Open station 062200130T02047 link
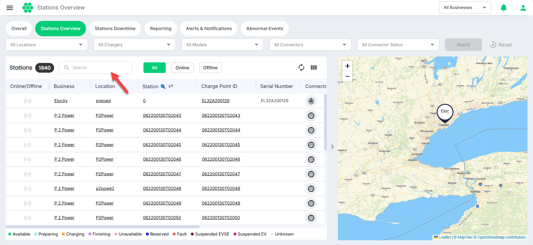This screenshot has height=245, width=533. pyautogui.click(x=162, y=174)
